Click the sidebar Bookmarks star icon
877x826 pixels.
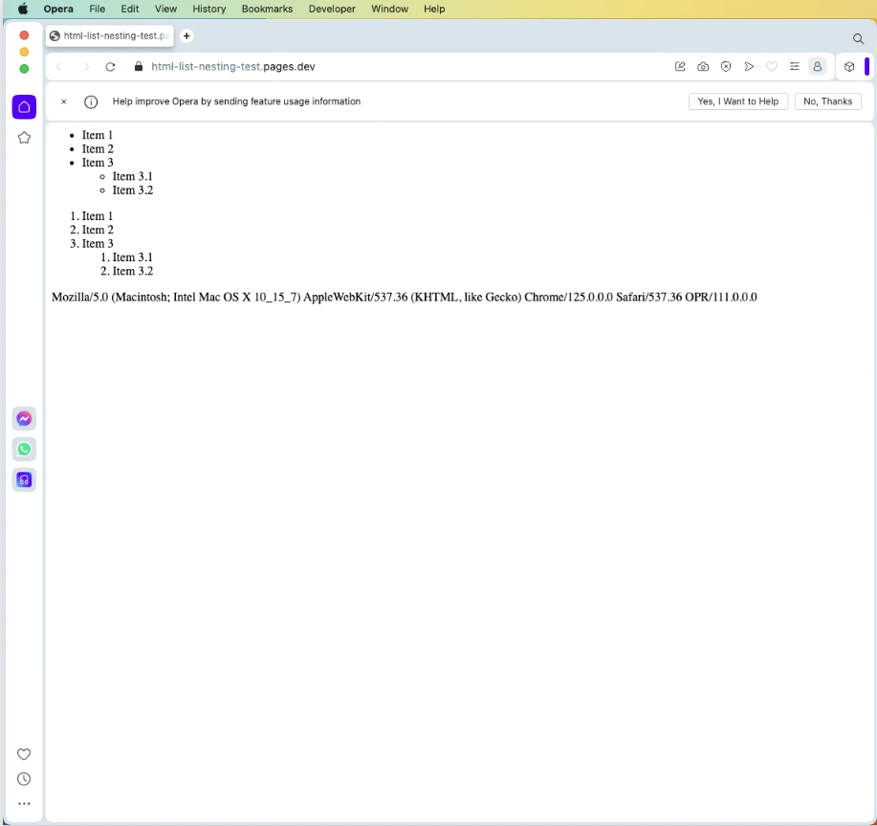pyautogui.click(x=24, y=138)
